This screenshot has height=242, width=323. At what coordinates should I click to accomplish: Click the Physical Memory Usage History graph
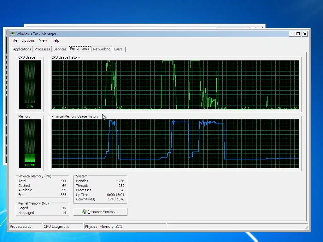pos(175,144)
